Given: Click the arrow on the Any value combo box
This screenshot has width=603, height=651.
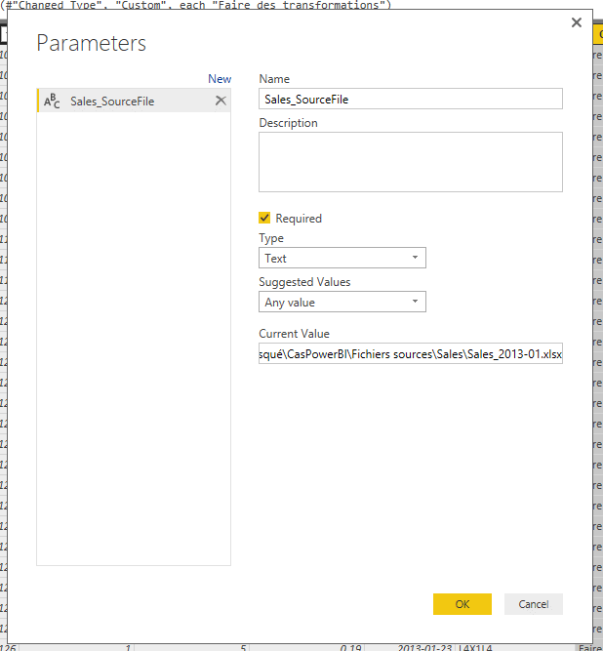Looking at the screenshot, I should [415, 303].
